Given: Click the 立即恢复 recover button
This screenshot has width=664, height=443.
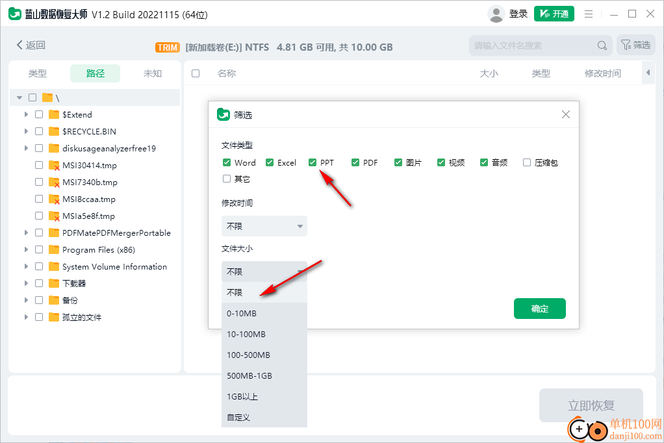Looking at the screenshot, I should [591, 405].
